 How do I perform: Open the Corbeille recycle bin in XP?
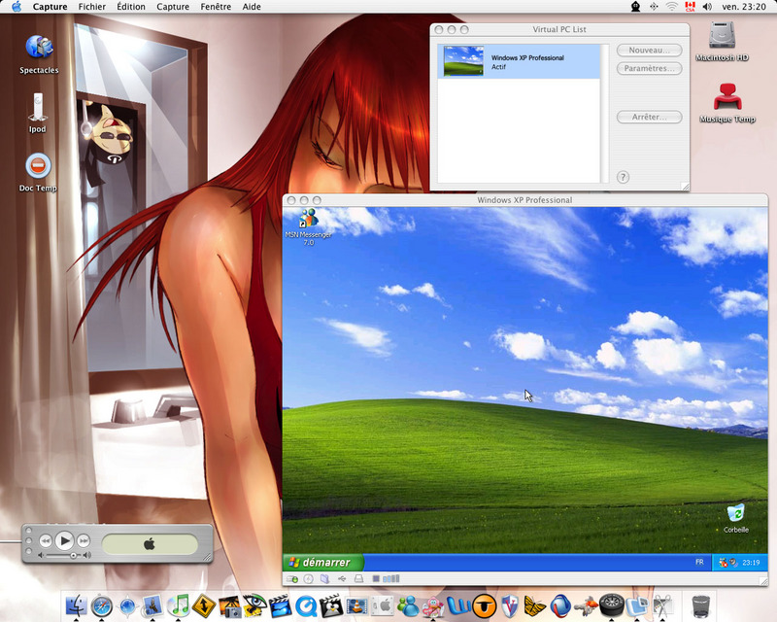pyautogui.click(x=736, y=518)
